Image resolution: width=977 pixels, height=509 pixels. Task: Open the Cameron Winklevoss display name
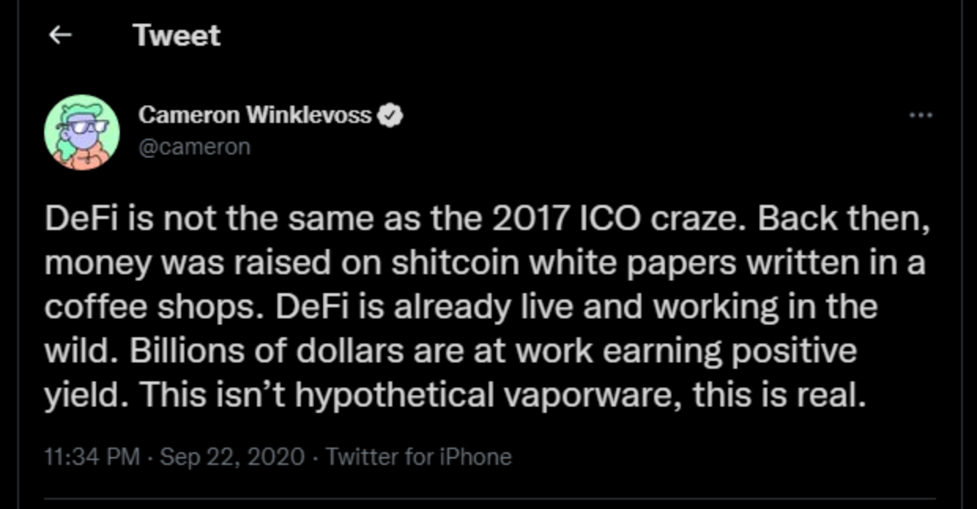coord(254,115)
